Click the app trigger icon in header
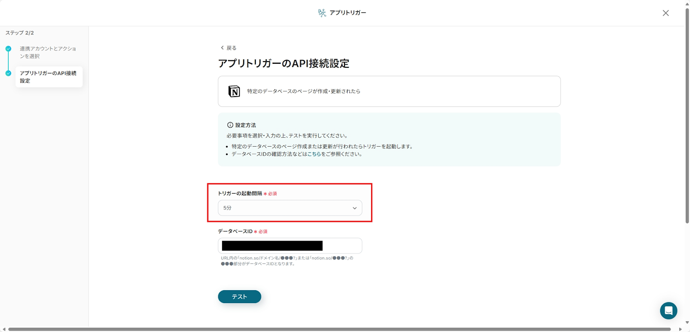This screenshot has height=332, width=690. (322, 13)
